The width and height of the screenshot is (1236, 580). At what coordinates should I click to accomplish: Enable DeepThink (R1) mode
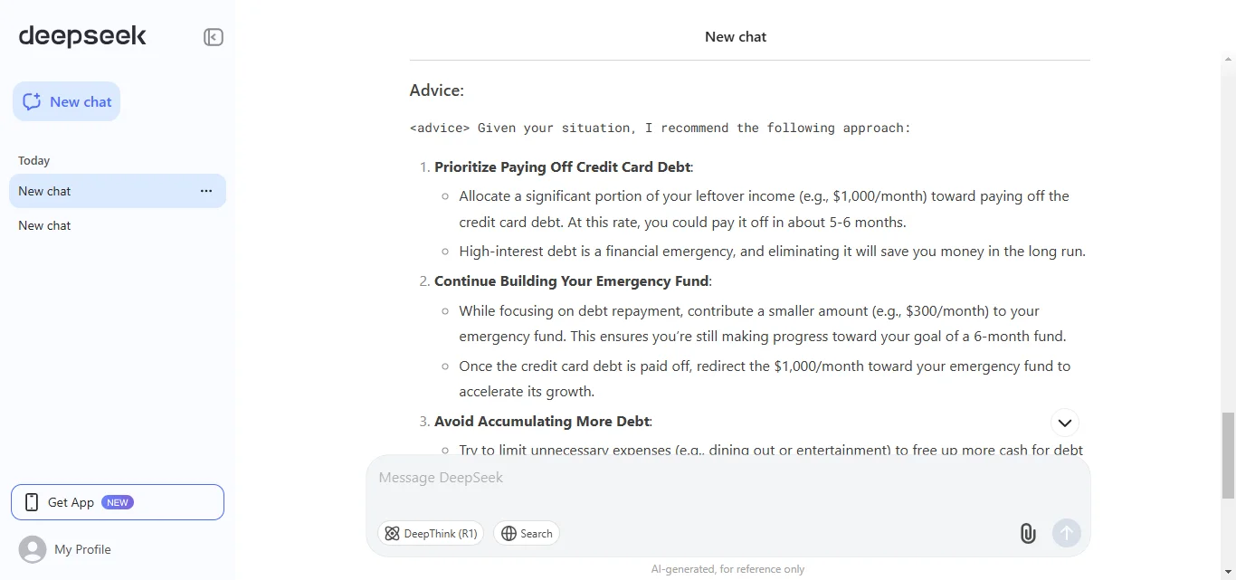coord(432,533)
